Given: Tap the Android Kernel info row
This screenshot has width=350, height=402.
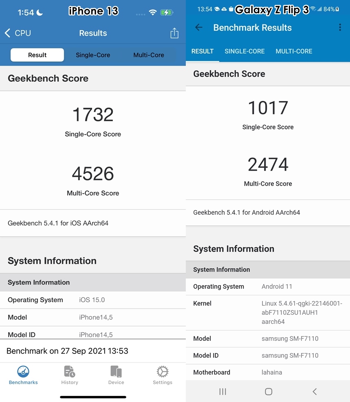Looking at the screenshot, I should (x=268, y=312).
